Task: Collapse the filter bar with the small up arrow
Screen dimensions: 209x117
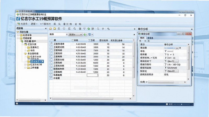Action: [134, 35]
